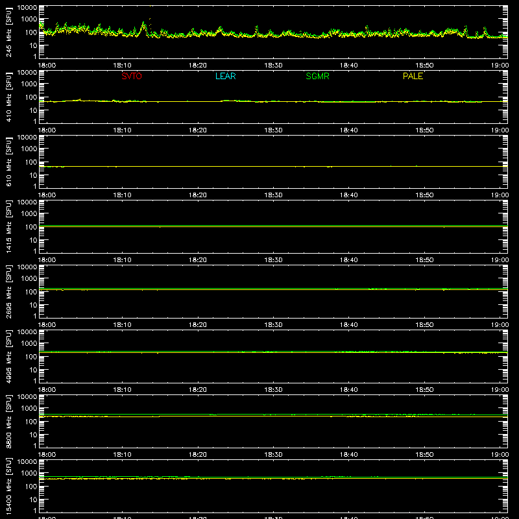Click the yellow PALE station label
Screen dimensions: 519x519
point(413,76)
